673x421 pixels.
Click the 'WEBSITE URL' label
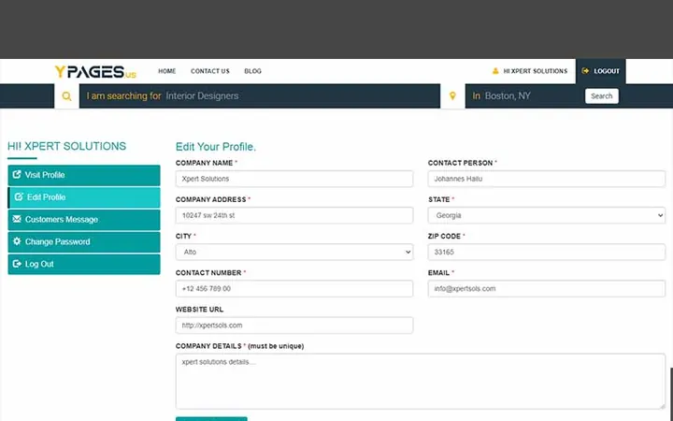pos(200,310)
